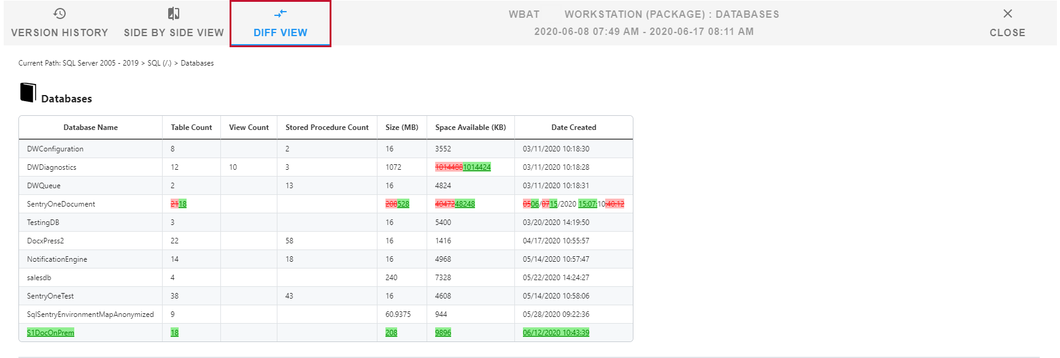Click the Side by Side View icon

coord(174,13)
